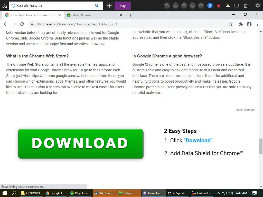Click the big green DOWNLOAD button
Image resolution: width=263 pixels, height=197 pixels.
point(81,144)
